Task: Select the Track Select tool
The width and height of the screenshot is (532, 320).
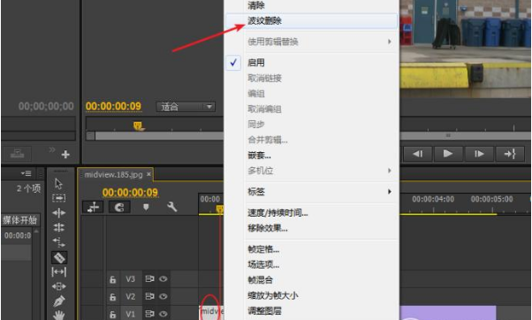Action: (x=58, y=198)
